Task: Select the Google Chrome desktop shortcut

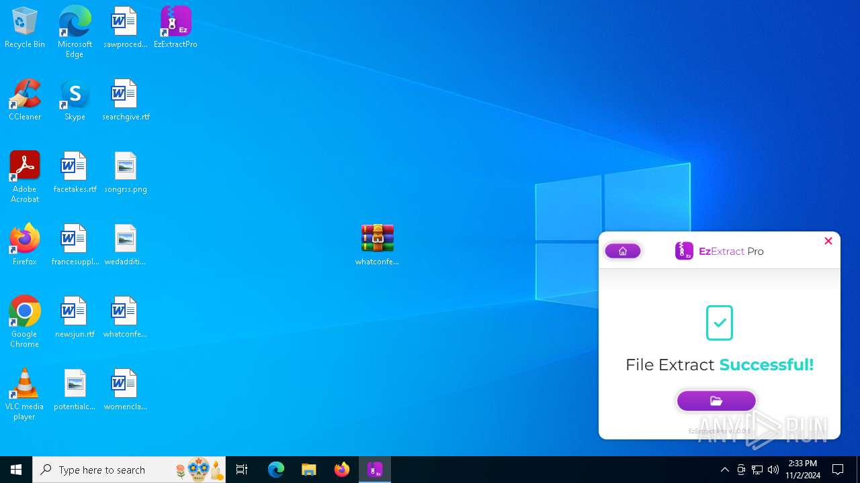Action: click(25, 322)
